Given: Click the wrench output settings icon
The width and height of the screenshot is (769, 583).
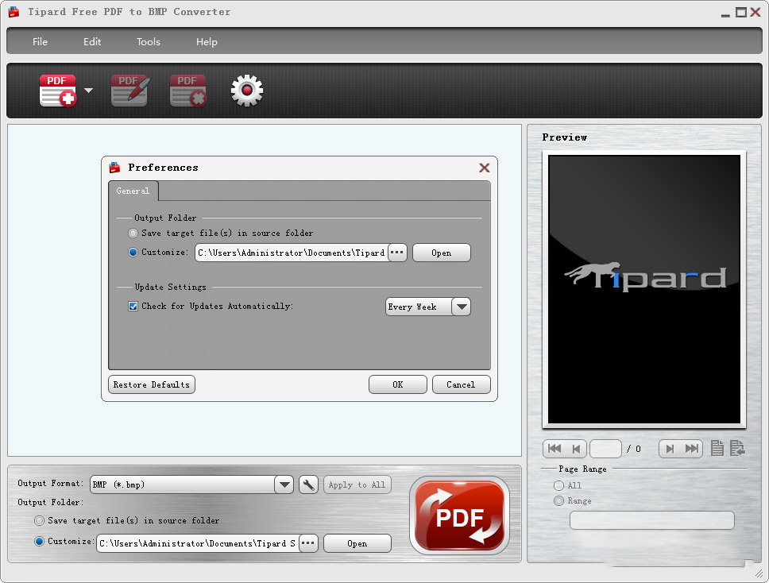Looking at the screenshot, I should click(308, 484).
